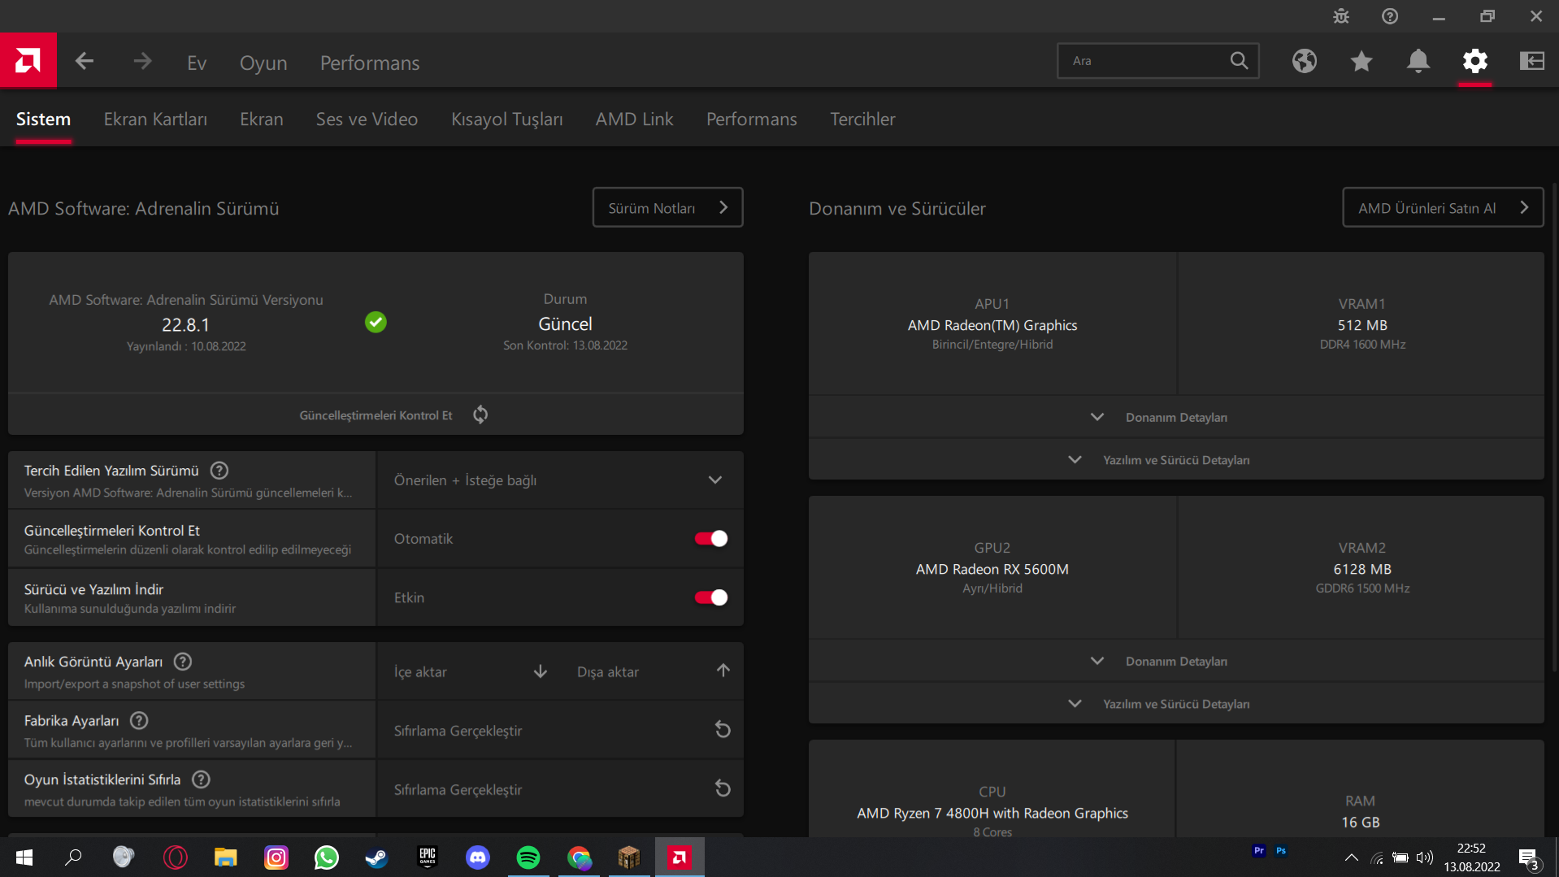The height and width of the screenshot is (877, 1559).
Task: Click İçe aktar snapshot import
Action: pos(469,672)
